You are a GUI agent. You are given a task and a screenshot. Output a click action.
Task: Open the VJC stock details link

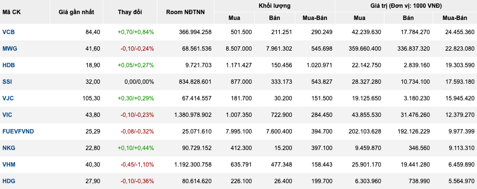[8, 98]
